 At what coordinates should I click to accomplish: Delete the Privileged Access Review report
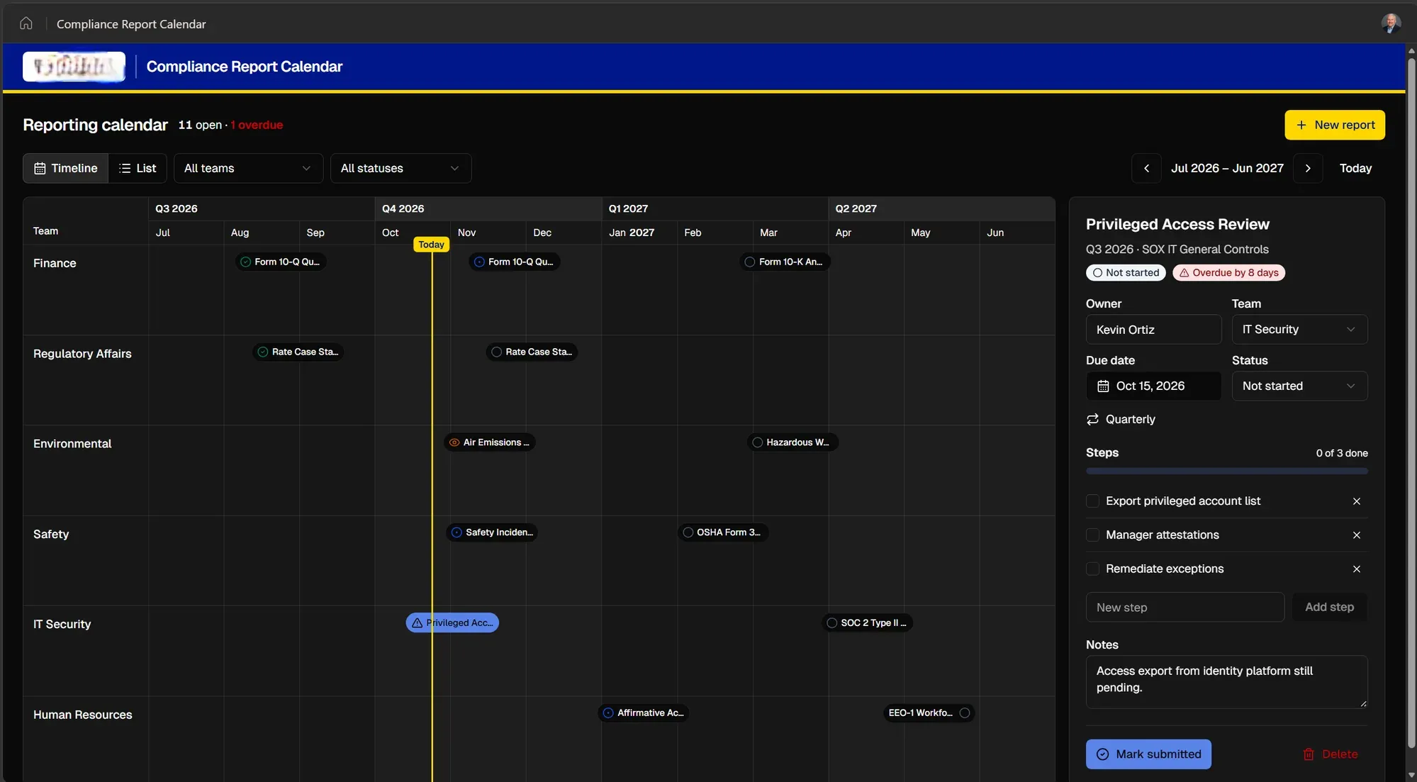1331,754
